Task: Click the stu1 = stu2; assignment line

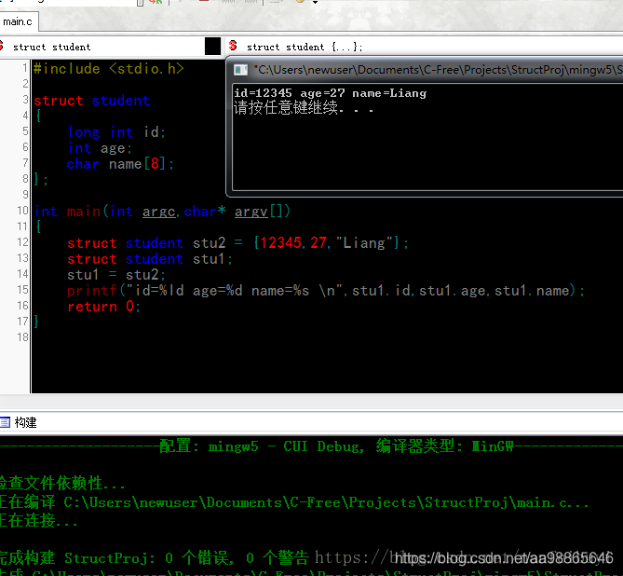Action: pyautogui.click(x=116, y=274)
